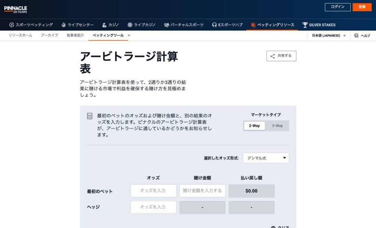Viewport: 376px width, 228px height.
Task: Open the デシマル式 odds format dropdown
Action: coord(266,158)
